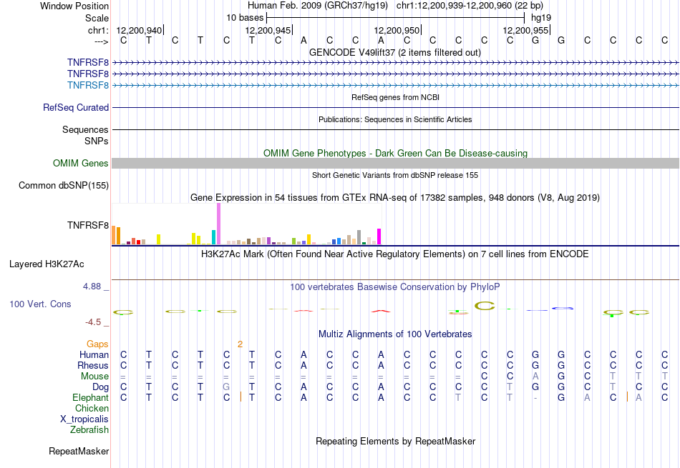Click the chr1:12,200,939-12,200,960 position header text
The image size is (680, 468).
tap(470, 6)
